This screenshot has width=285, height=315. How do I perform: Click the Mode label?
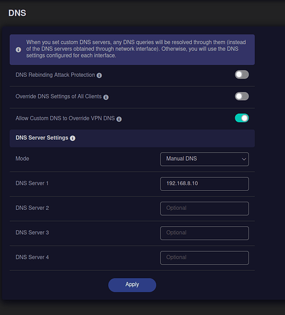pyautogui.click(x=22, y=159)
